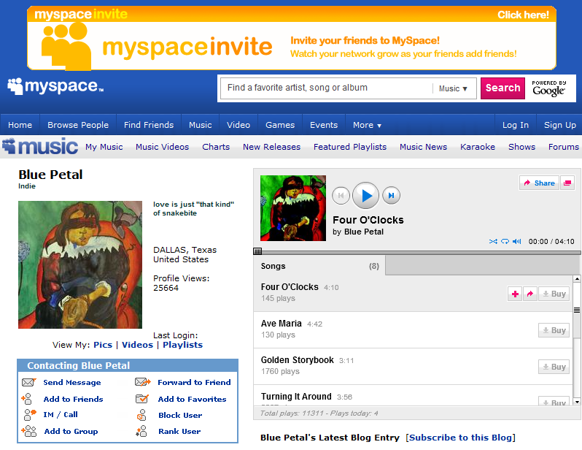The image size is (582, 450).
Task: Click Sign Up
Action: 559,125
